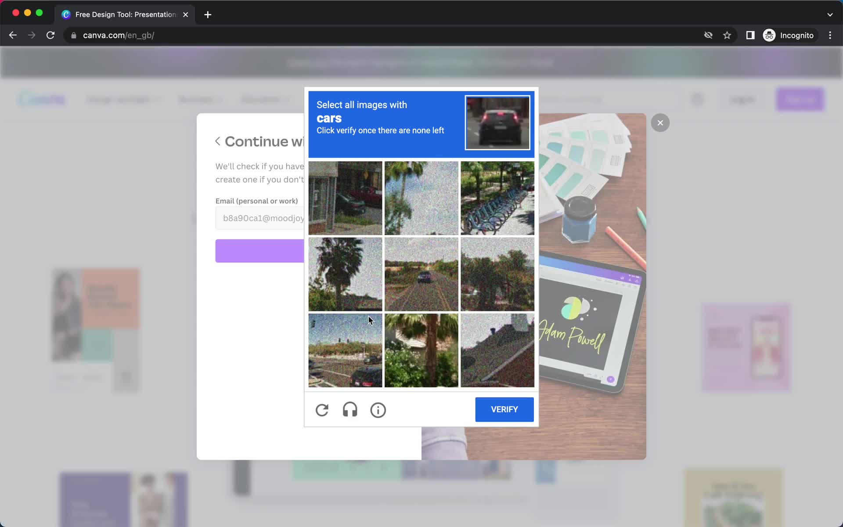Image resolution: width=843 pixels, height=527 pixels.
Task: Open the captcha info option
Action: click(x=378, y=410)
